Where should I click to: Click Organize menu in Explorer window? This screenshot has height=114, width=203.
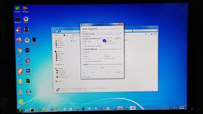coord(57,35)
